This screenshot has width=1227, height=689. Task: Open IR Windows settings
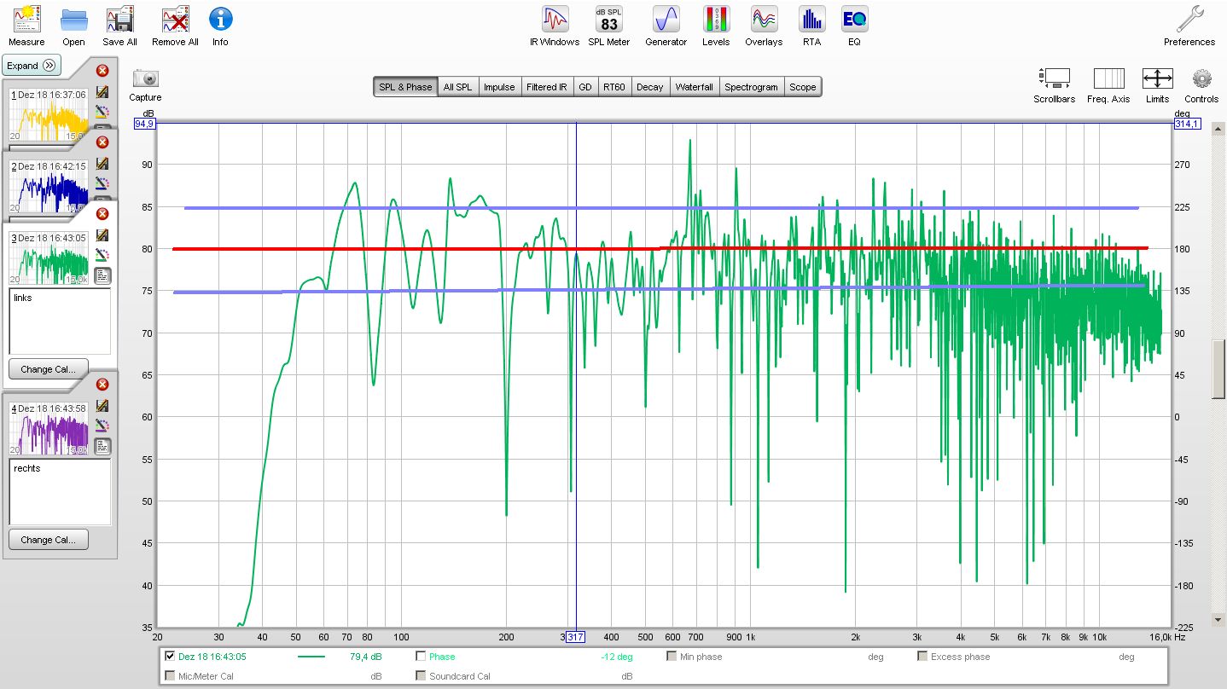click(x=555, y=26)
